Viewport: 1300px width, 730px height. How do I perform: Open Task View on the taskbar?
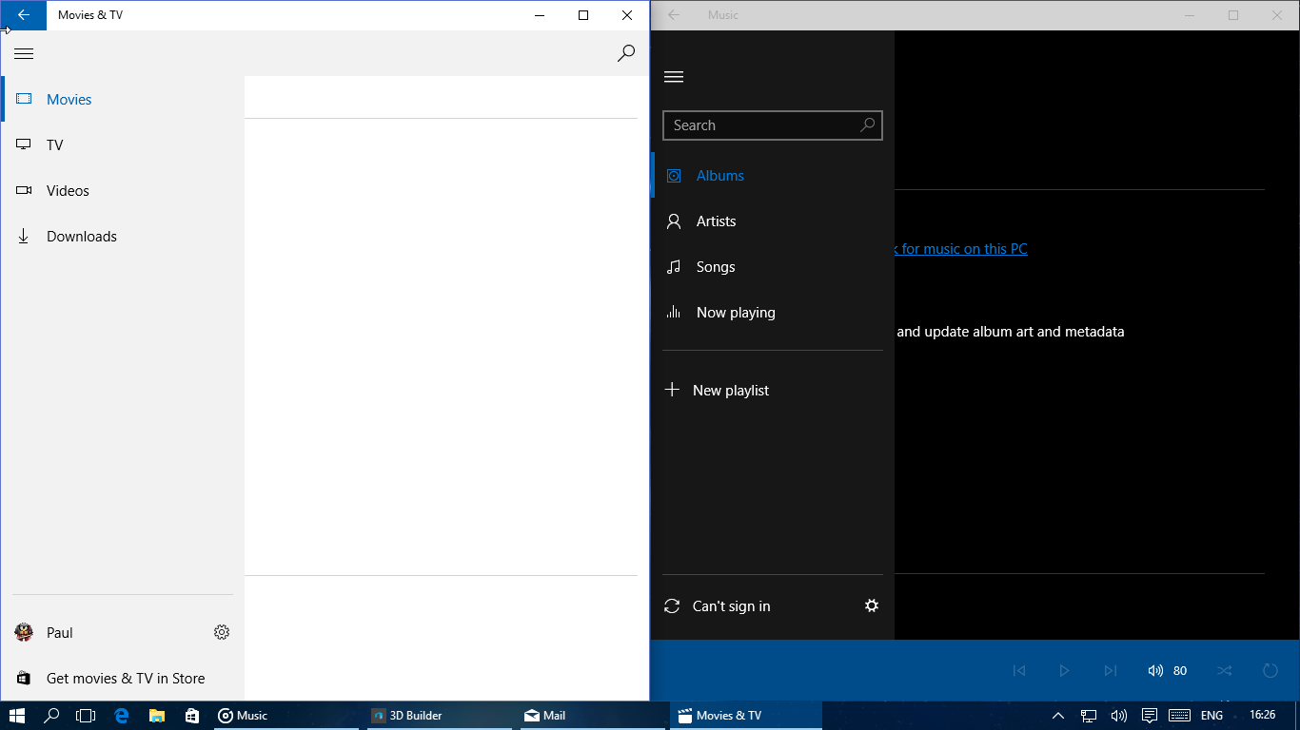[x=86, y=716]
